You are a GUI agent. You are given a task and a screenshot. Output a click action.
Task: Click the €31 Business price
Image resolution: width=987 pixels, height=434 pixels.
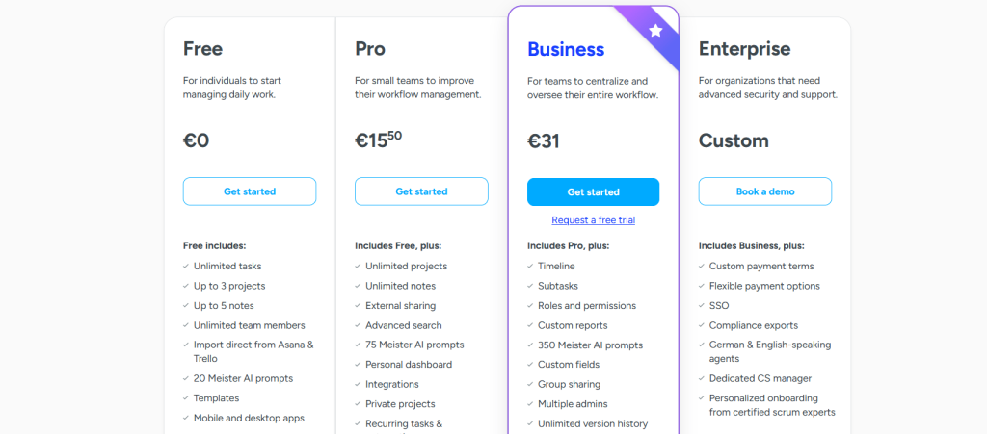544,141
